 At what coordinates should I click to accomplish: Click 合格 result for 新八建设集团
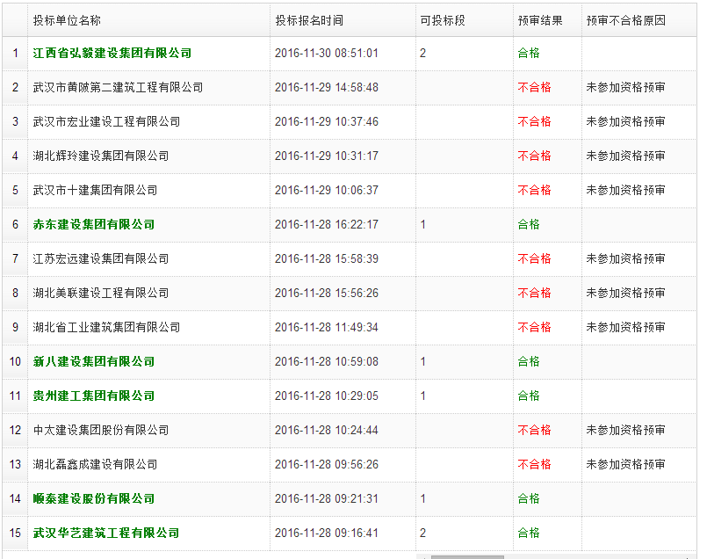coord(529,362)
